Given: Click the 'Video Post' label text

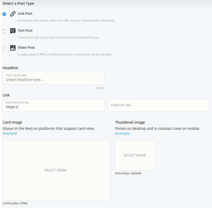Looking at the screenshot, I should 26,48.
